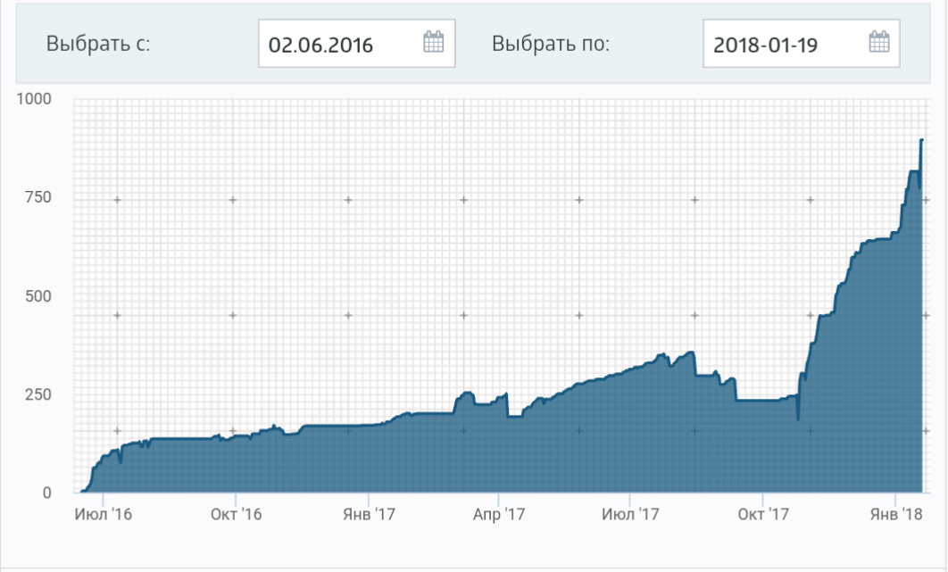Click x-axis label Окт '16
This screenshot has height=572, width=948.
(x=236, y=515)
